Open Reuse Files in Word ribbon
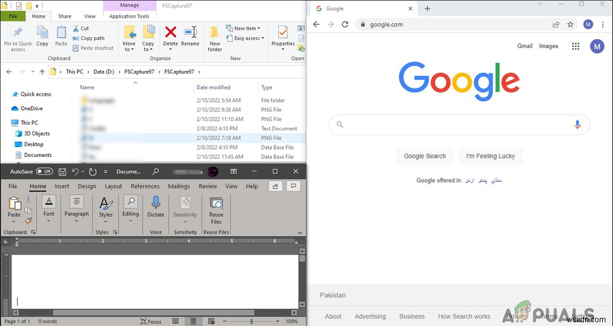Image resolution: width=613 pixels, height=326 pixels. click(x=216, y=211)
